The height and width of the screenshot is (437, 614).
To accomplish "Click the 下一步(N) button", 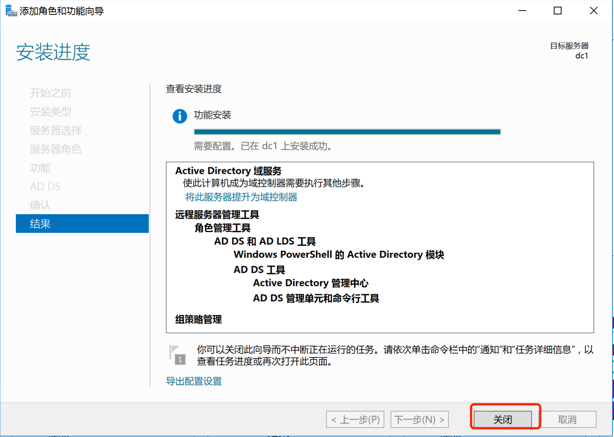I will (x=419, y=419).
